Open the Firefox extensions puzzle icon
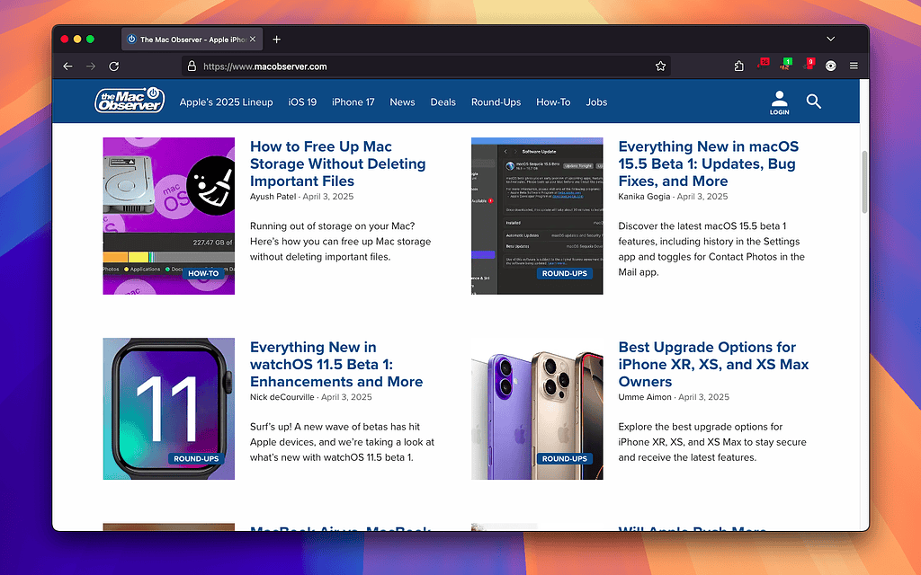The image size is (921, 575). coord(739,66)
